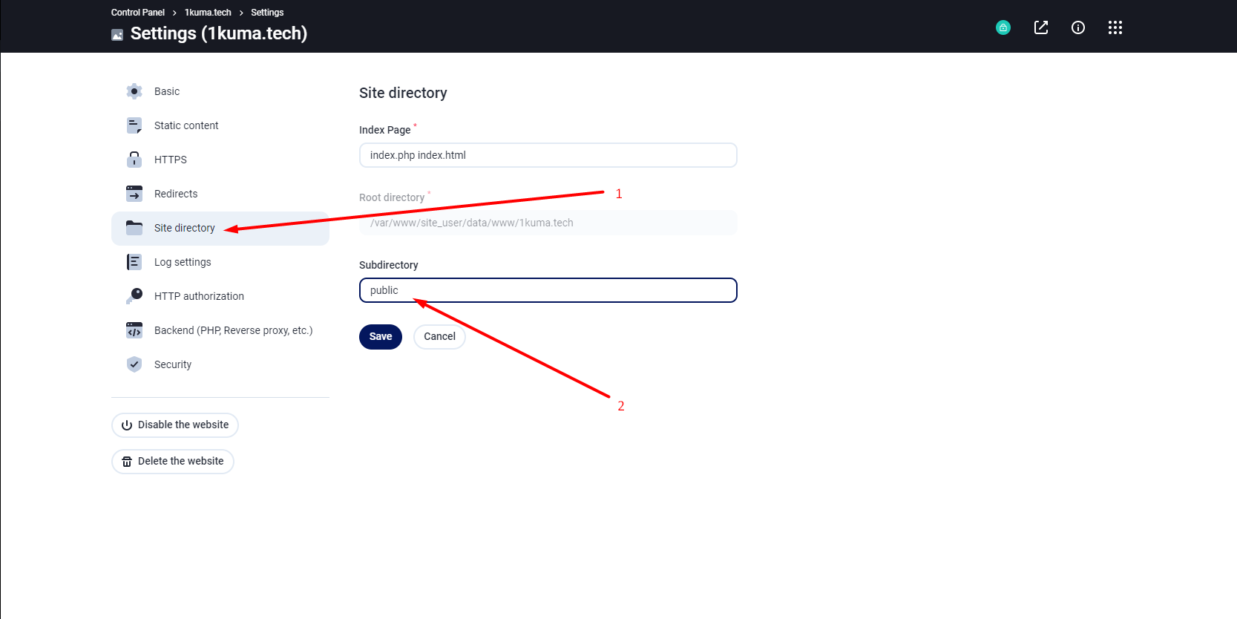The image size is (1237, 619).
Task: Open the Security shield icon
Action: 134,364
